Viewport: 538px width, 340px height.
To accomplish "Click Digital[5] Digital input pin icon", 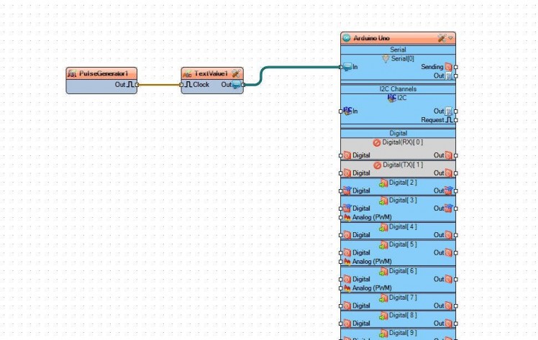I will click(x=347, y=252).
